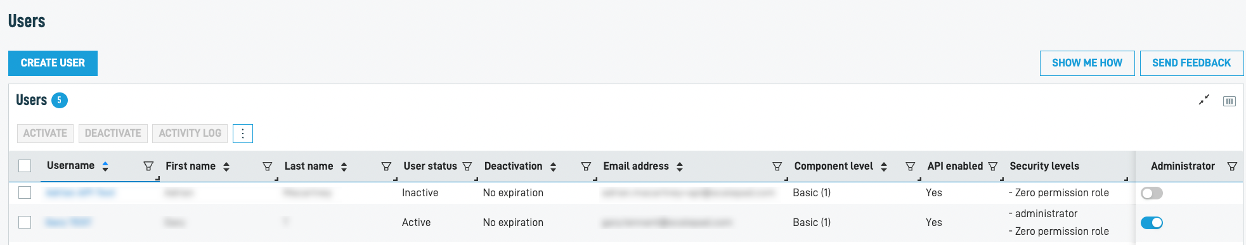Click the Security levels column header

pyautogui.click(x=1044, y=166)
